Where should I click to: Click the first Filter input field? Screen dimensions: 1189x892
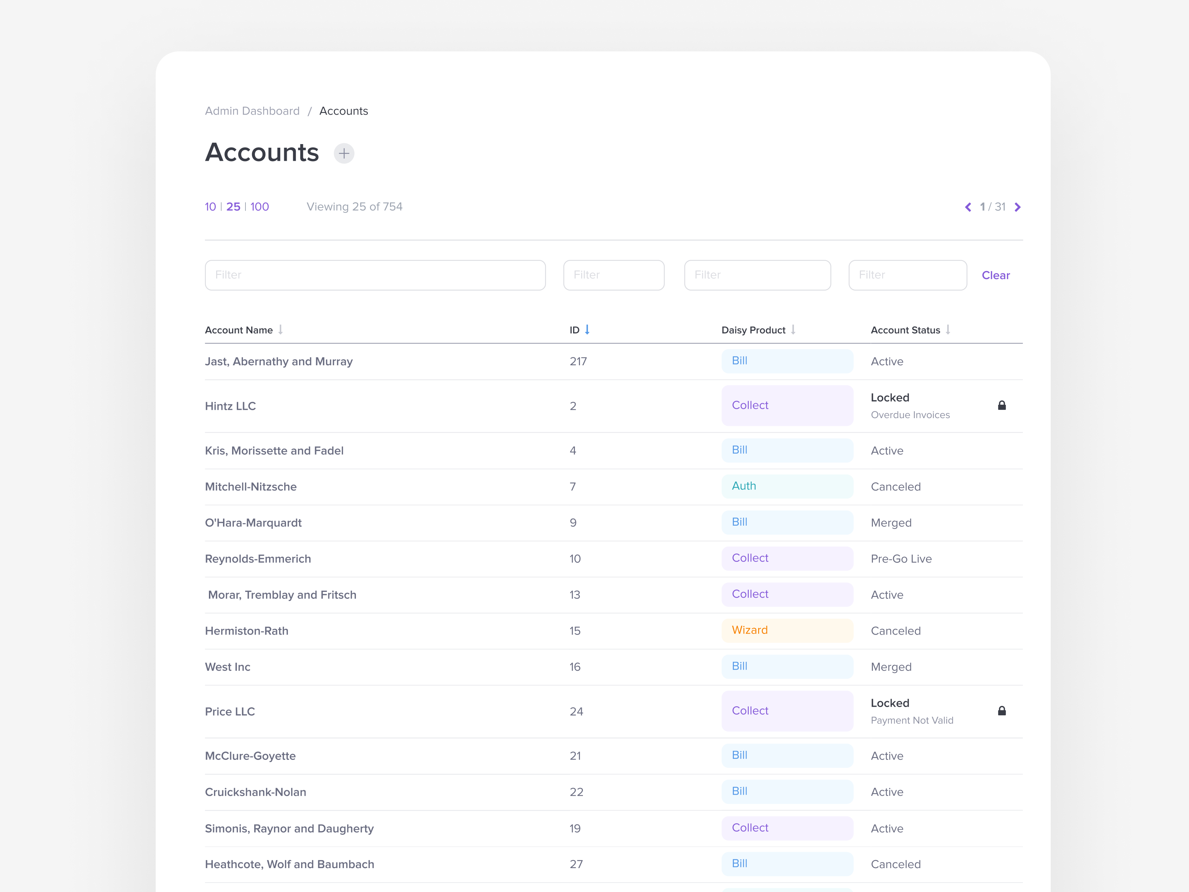(x=375, y=274)
